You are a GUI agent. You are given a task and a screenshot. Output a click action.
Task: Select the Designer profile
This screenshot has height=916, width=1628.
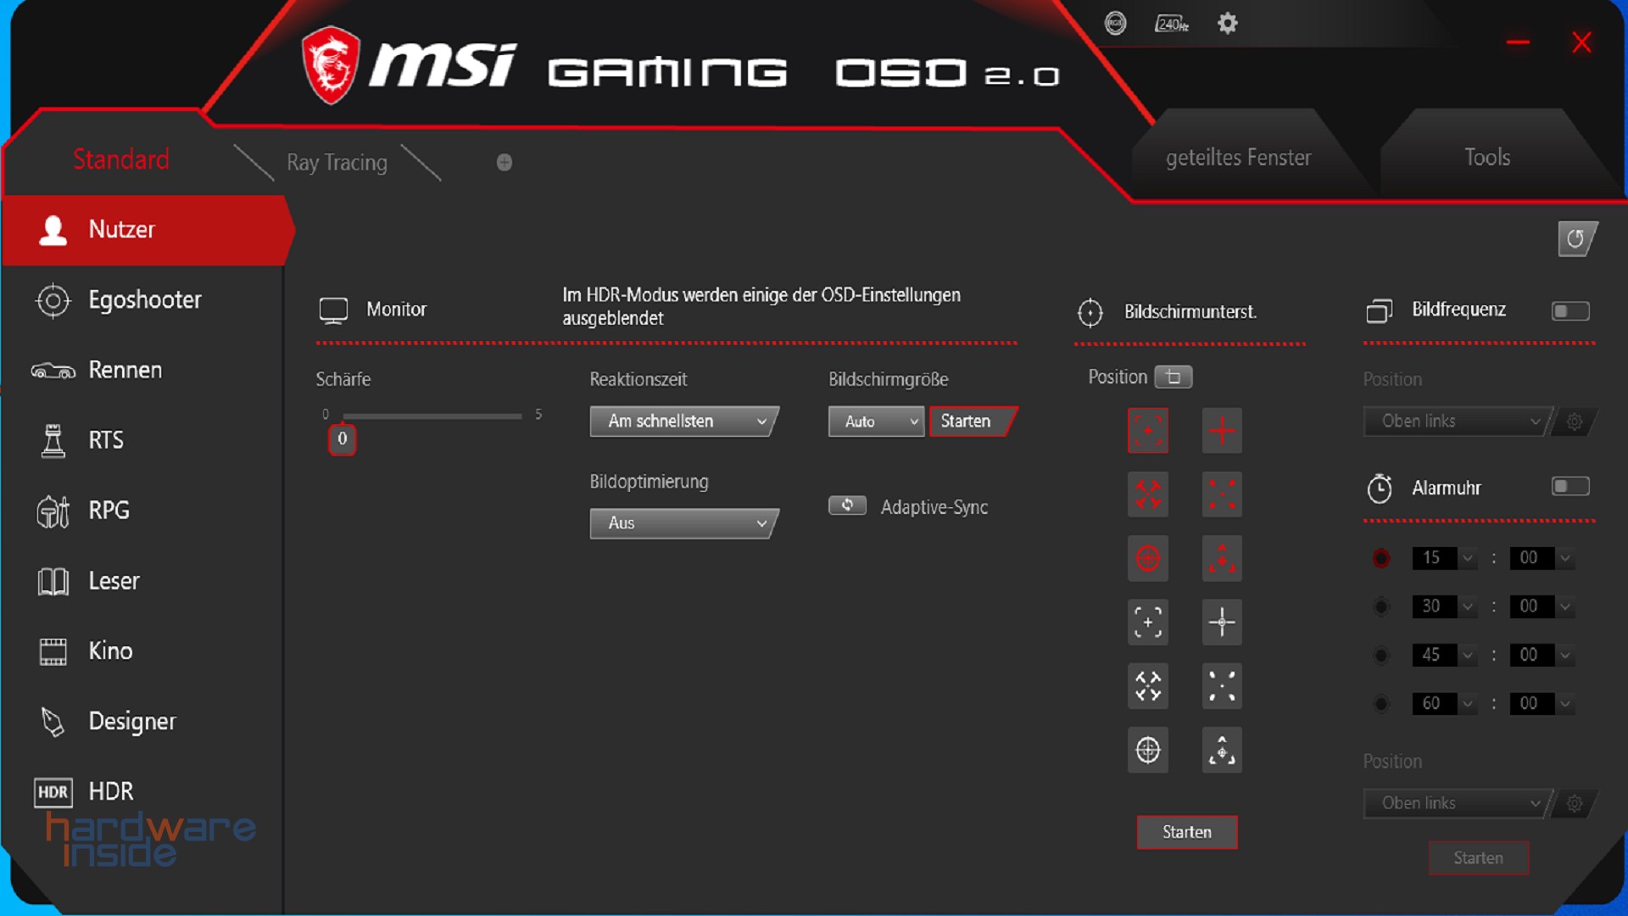point(142,722)
